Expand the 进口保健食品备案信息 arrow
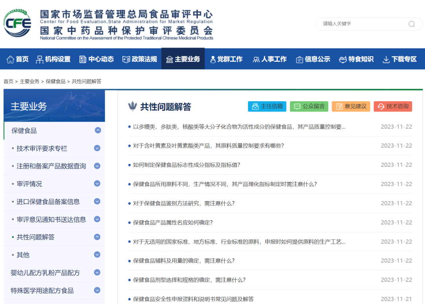The height and width of the screenshot is (304, 425). click(x=97, y=201)
